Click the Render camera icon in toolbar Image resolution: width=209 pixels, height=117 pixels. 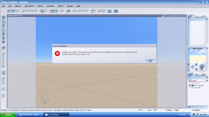click(x=116, y=11)
